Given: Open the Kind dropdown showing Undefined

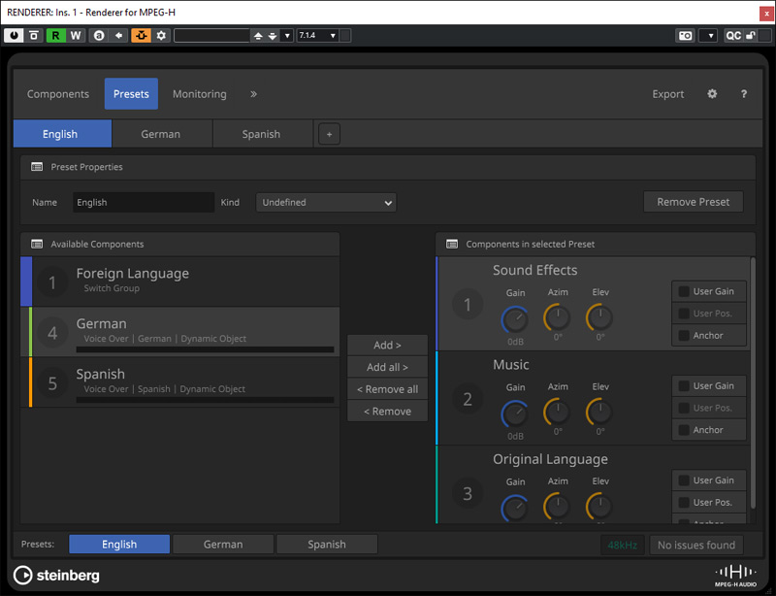Looking at the screenshot, I should tap(325, 202).
